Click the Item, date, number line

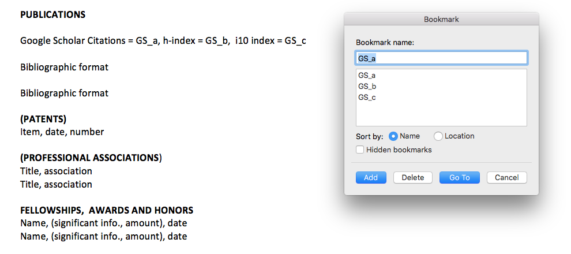point(62,132)
